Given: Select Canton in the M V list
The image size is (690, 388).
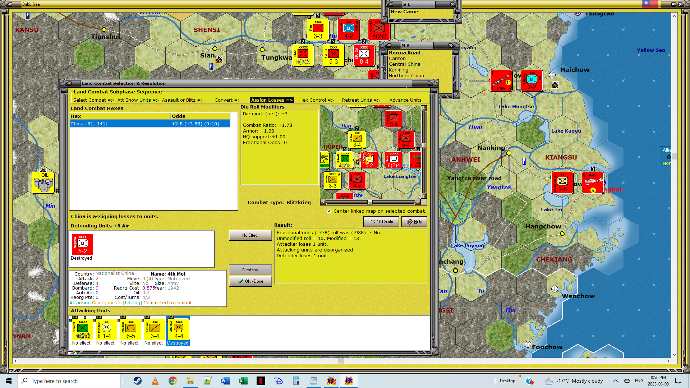Looking at the screenshot, I should (397, 58).
